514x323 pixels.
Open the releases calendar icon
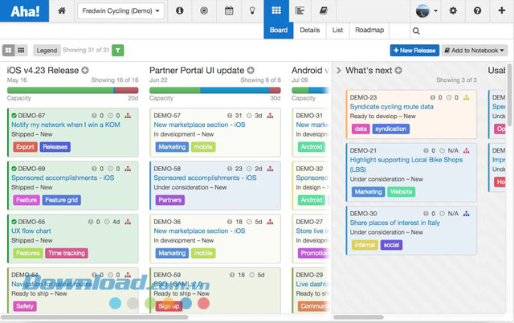click(x=229, y=10)
